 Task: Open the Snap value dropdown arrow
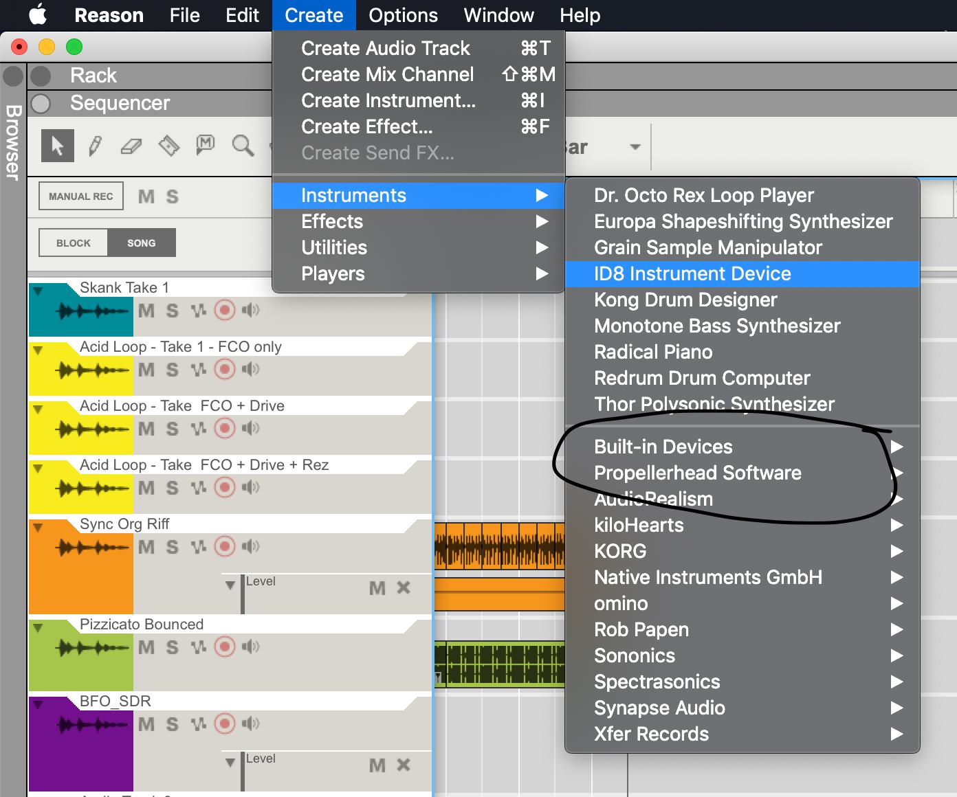point(635,146)
